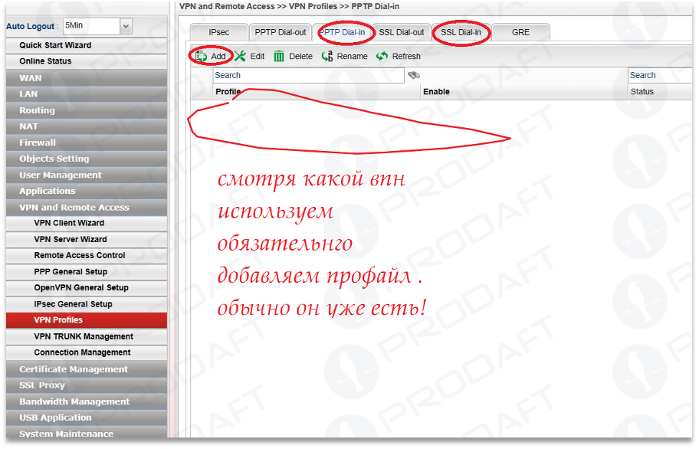Sort by the Enable column header
The image size is (699, 449).
(x=436, y=92)
